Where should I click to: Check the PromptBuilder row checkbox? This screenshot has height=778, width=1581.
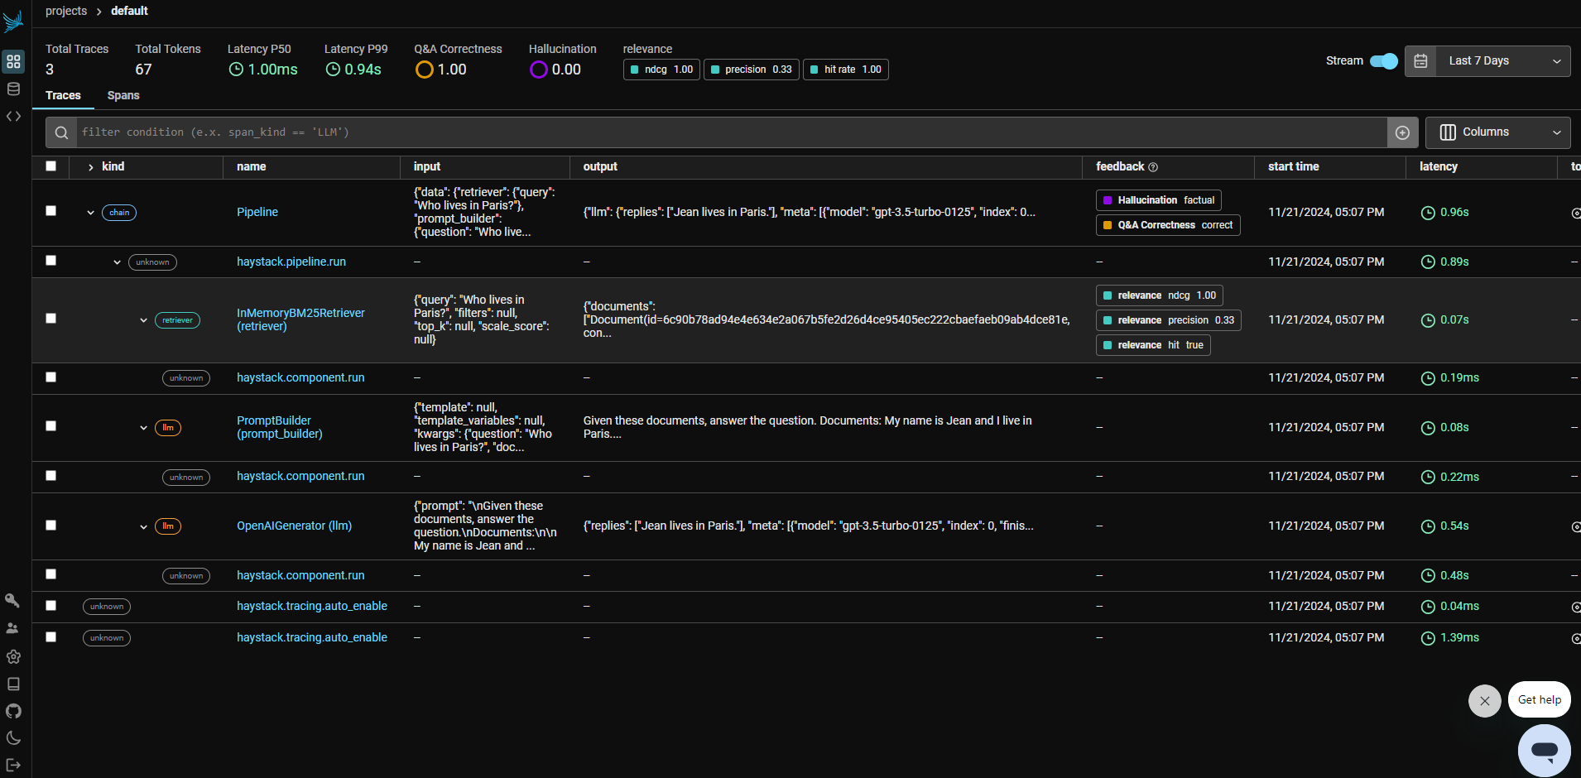(x=51, y=426)
